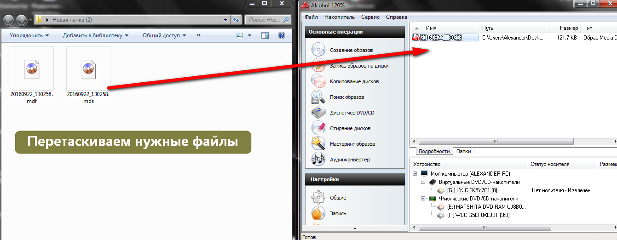Choose Стирание дисков operation
Viewport: 617px width, 240px height.
(x=350, y=128)
